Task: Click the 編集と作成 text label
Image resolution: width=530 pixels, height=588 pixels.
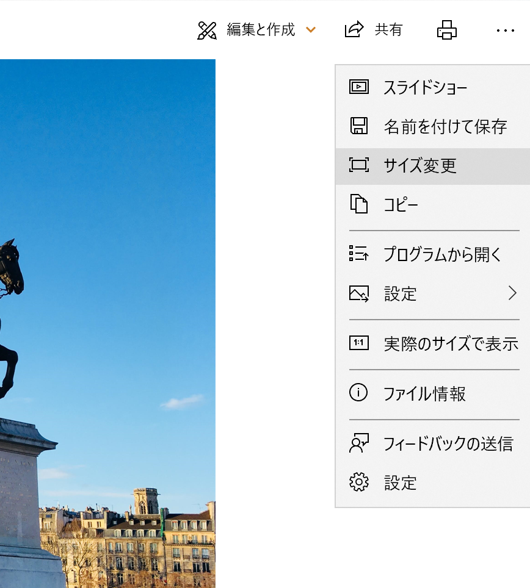Action: pyautogui.click(x=261, y=30)
